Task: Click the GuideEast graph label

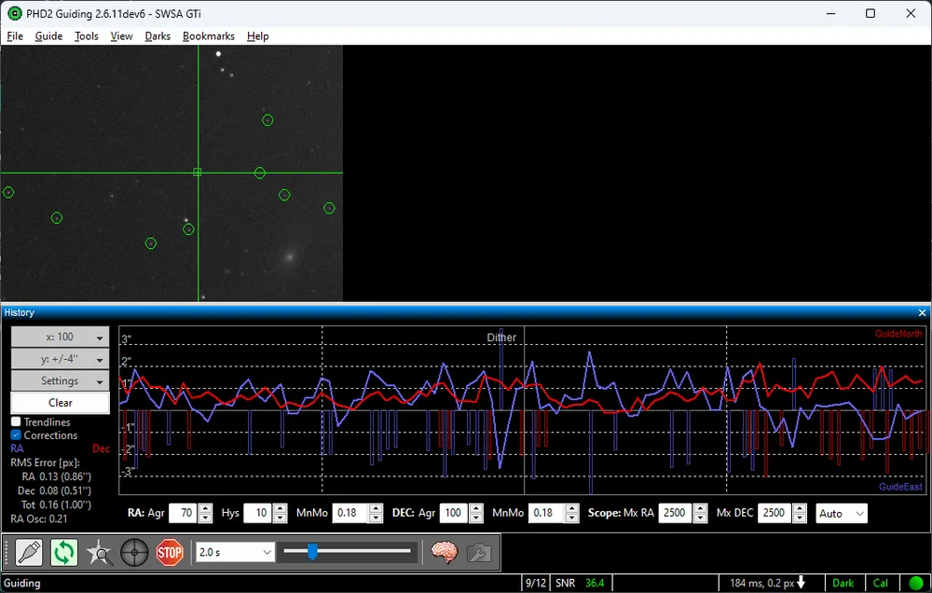Action: pyautogui.click(x=900, y=487)
